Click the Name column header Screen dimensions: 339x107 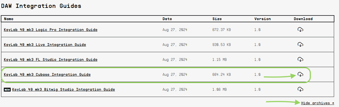(8, 19)
